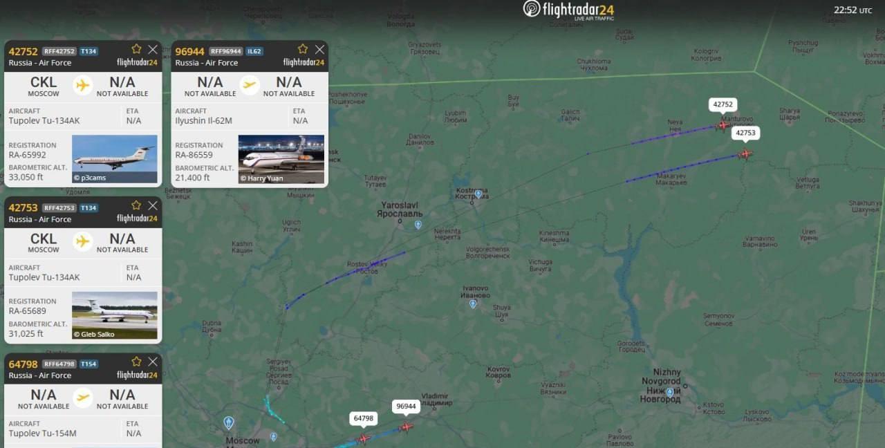
Task: Click Kostroma airport pin marker
Action: pos(478,194)
